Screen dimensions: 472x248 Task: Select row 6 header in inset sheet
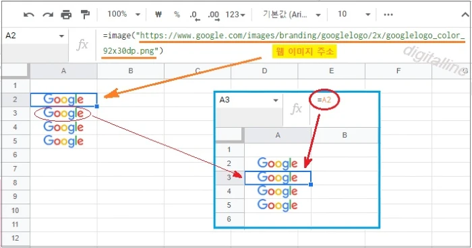point(229,219)
